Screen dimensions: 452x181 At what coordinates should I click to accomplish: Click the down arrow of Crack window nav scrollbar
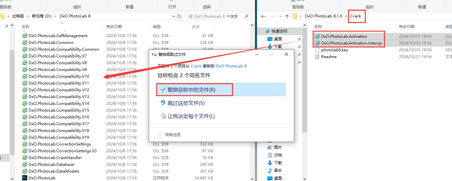point(305,178)
